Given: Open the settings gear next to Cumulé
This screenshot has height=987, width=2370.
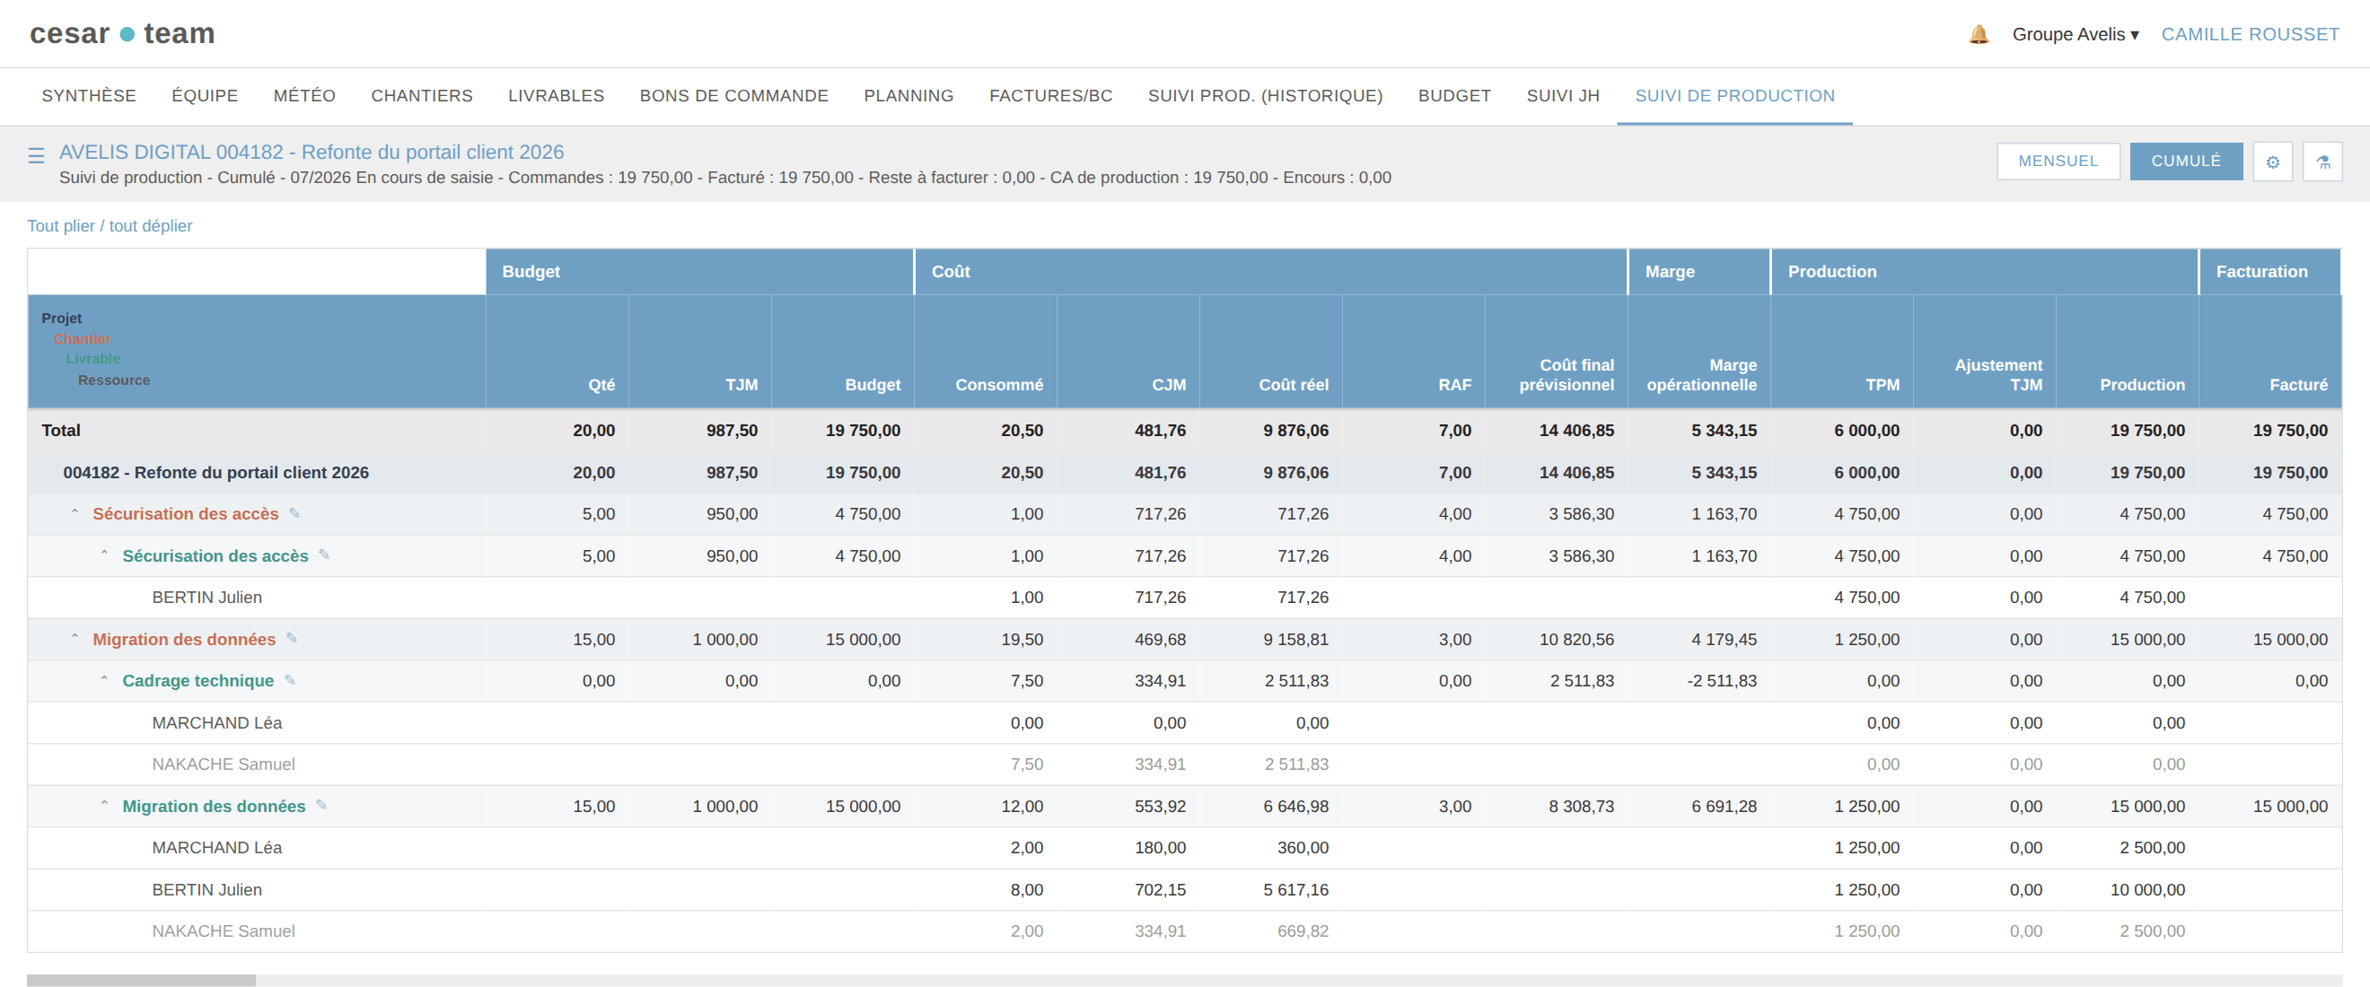Looking at the screenshot, I should (x=2271, y=162).
